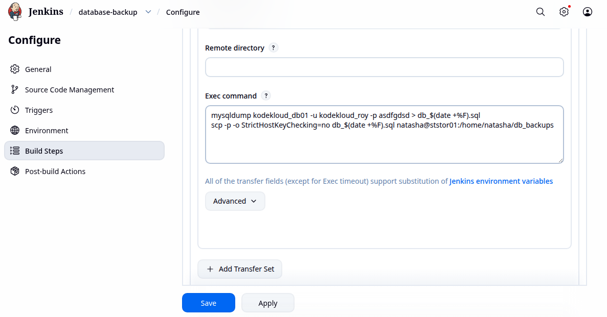This screenshot has height=317, width=607.
Task: Focus the Remote directory input field
Action: [x=385, y=67]
